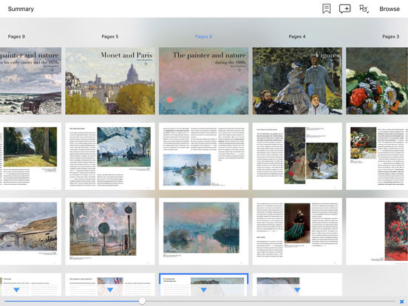Viewport: 408px width, 306px height.
Task: Open page with red flowers painting at right
Action: (377, 231)
